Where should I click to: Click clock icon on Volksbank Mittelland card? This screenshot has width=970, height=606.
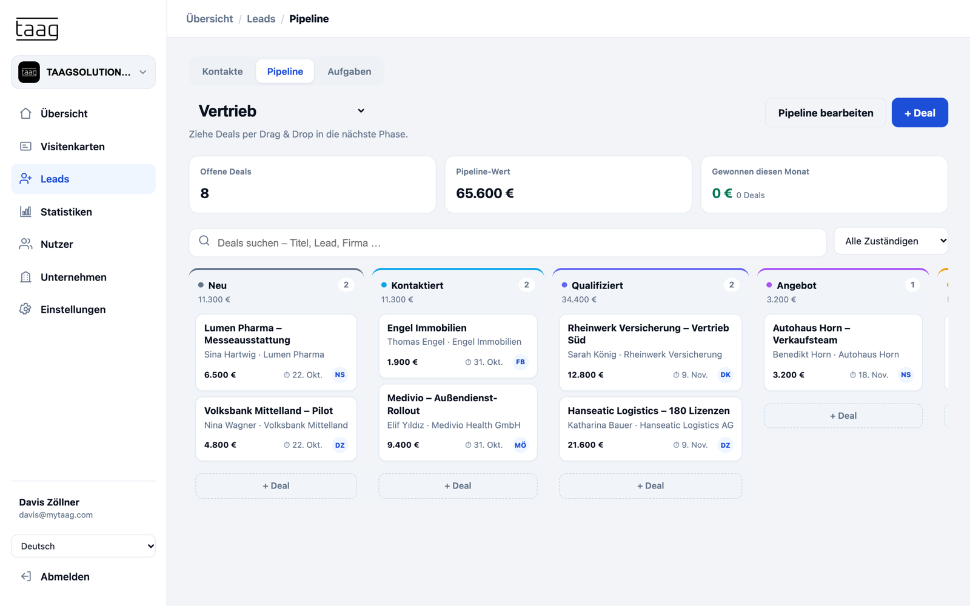point(287,445)
